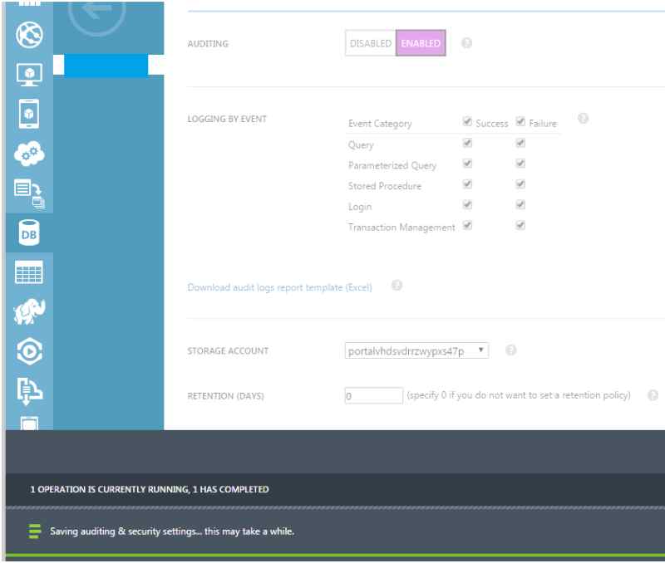Focus the Retention days input field
665x563 pixels.
(x=373, y=395)
